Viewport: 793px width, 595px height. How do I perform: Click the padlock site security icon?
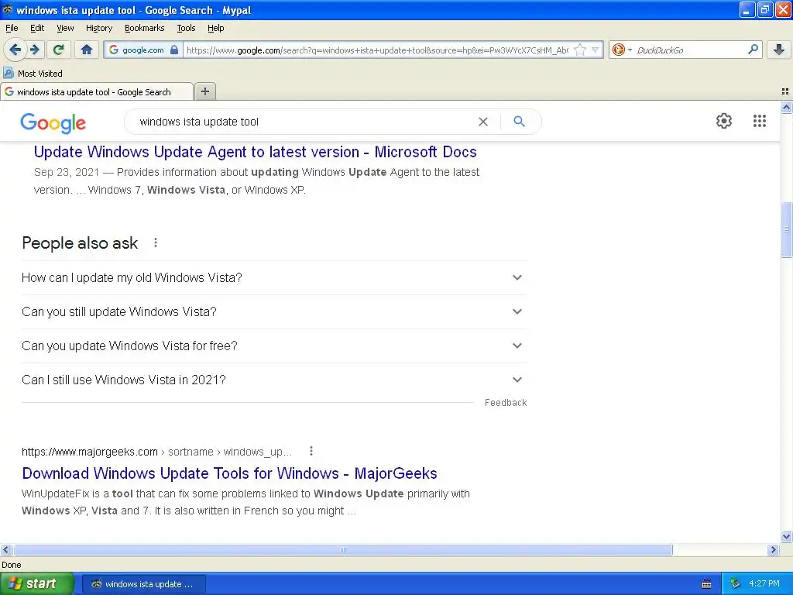(174, 50)
